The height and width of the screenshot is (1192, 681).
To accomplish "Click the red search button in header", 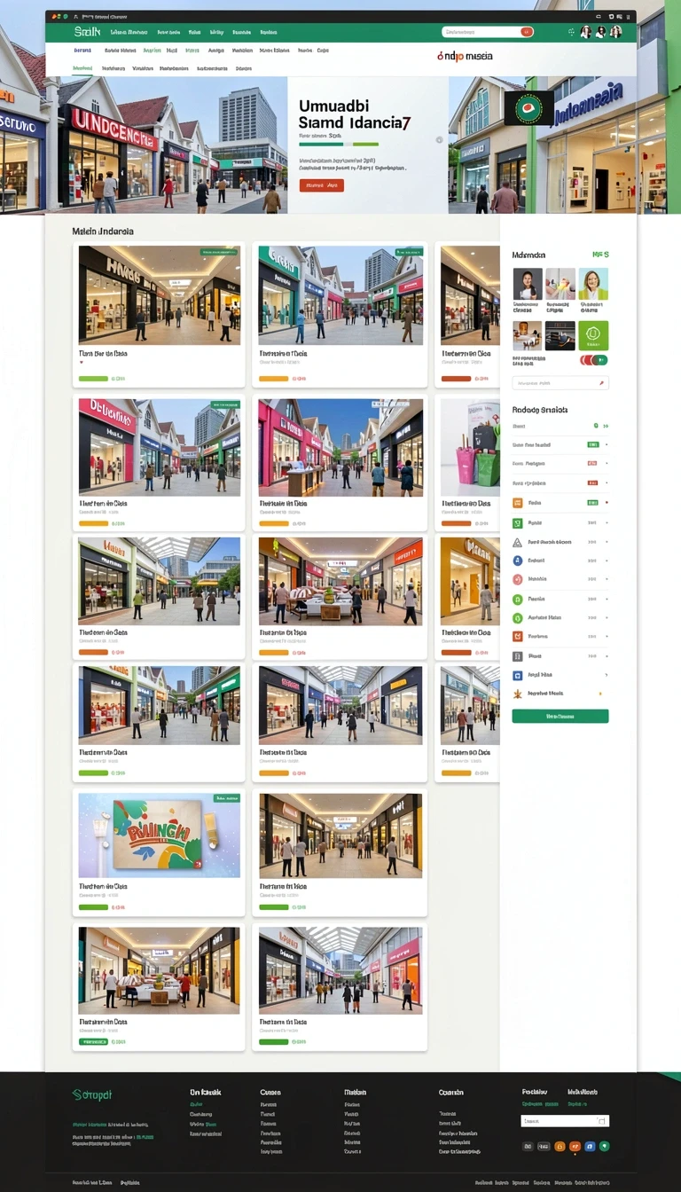I will [527, 32].
